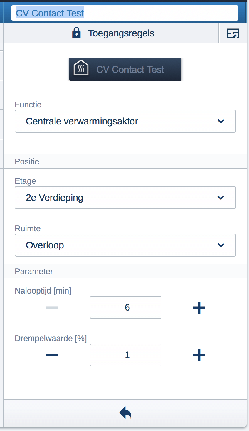Click the lock icon beside Toegangsregels

(x=76, y=33)
